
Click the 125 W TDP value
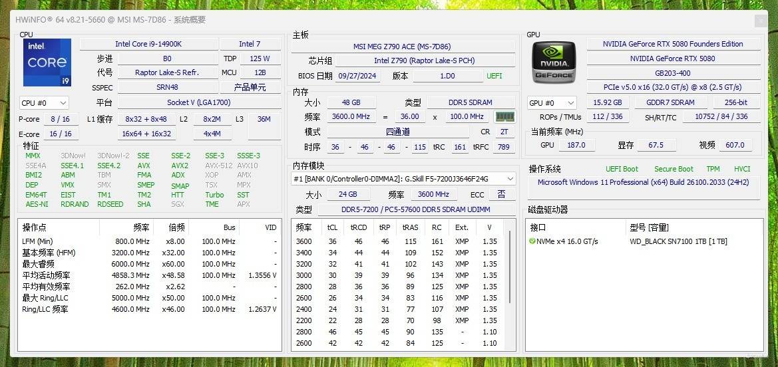260,59
